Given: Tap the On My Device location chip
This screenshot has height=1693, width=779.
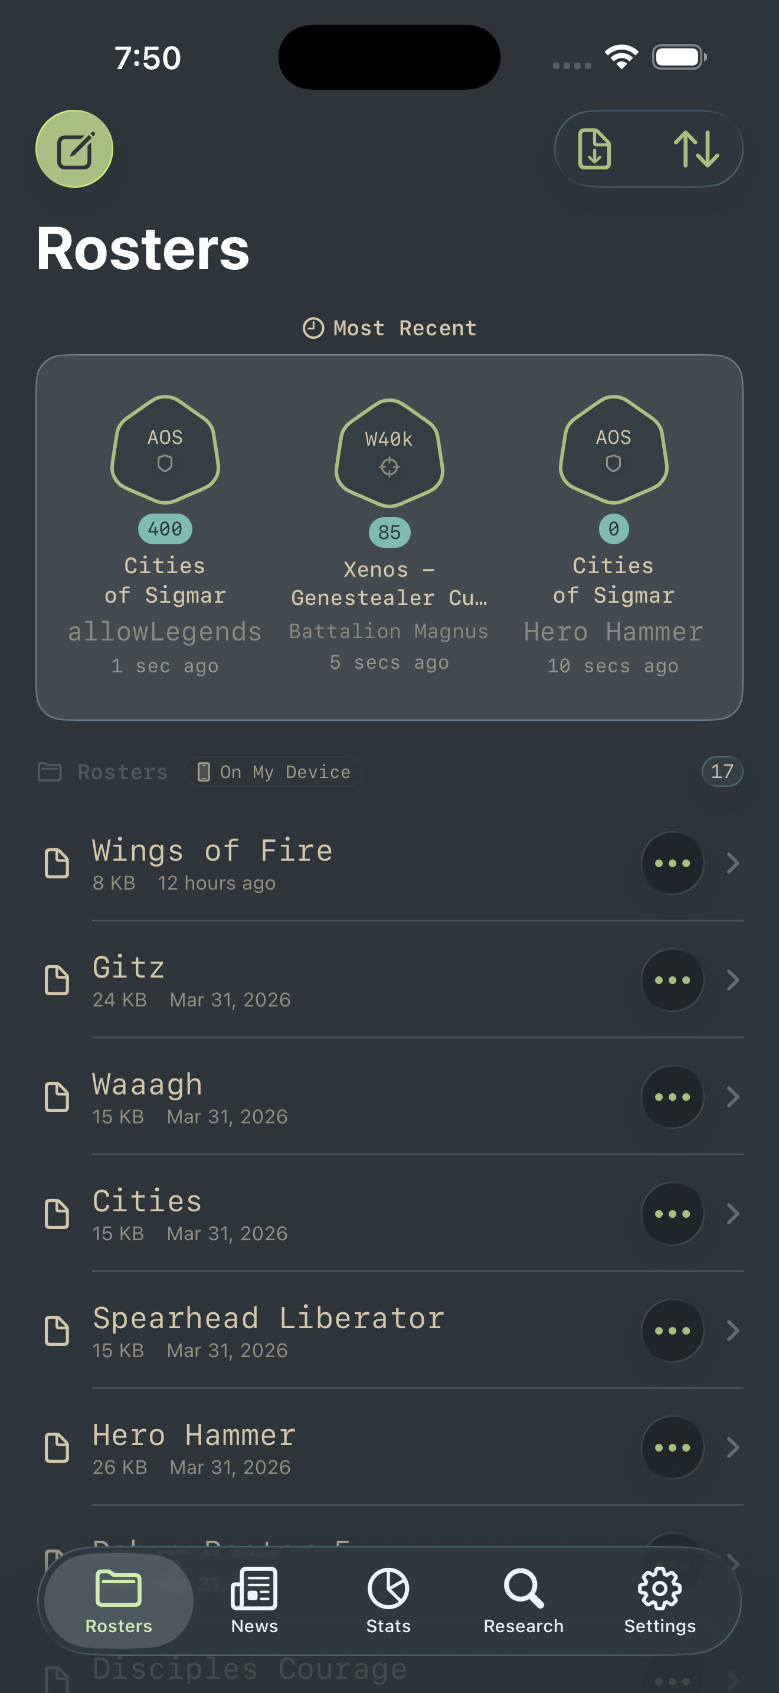Looking at the screenshot, I should tap(274, 772).
